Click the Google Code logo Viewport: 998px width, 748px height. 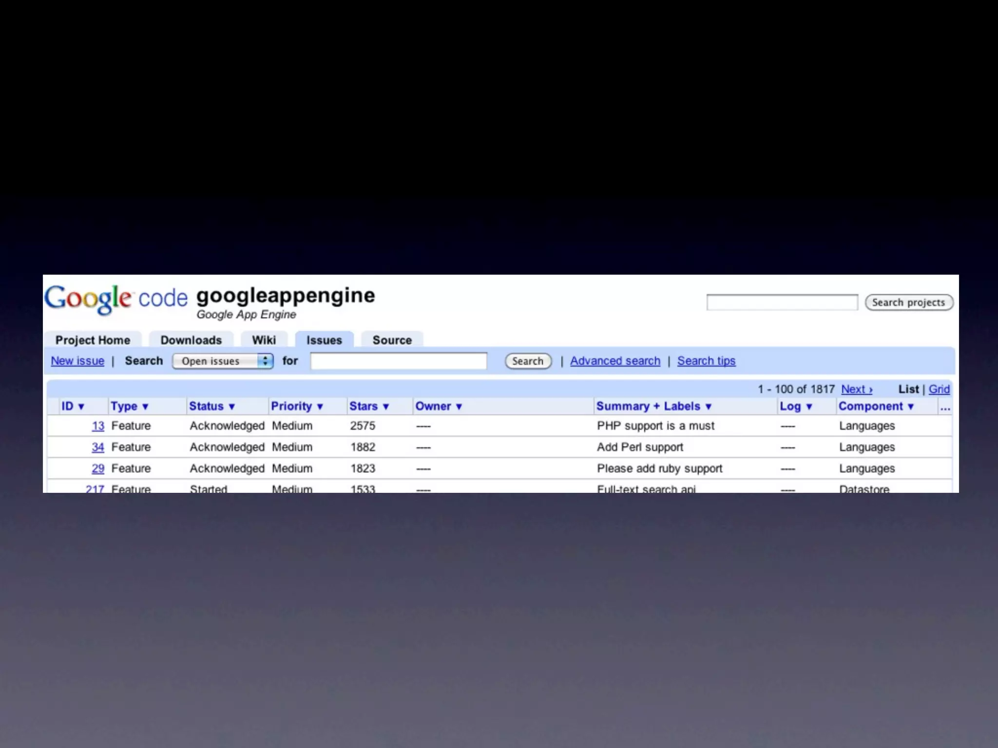click(116, 299)
